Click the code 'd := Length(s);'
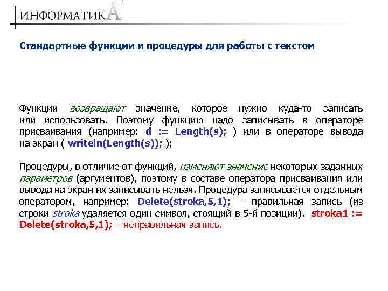This screenshot has width=388, height=291. click(185, 131)
